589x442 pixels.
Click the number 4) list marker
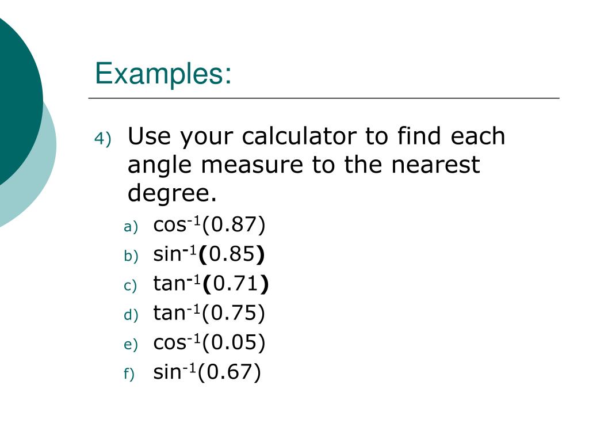[x=102, y=138]
